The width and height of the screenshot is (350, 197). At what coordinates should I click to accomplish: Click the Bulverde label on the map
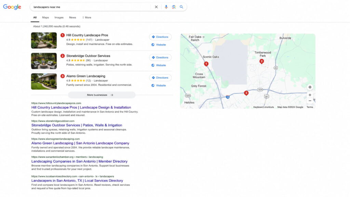285,38
